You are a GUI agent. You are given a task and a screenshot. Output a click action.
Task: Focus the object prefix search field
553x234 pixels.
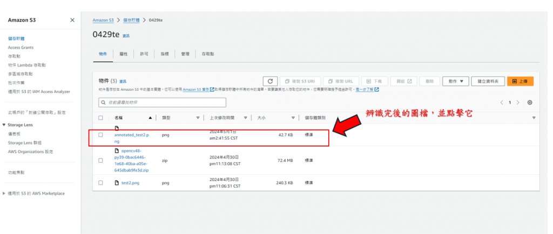point(162,103)
